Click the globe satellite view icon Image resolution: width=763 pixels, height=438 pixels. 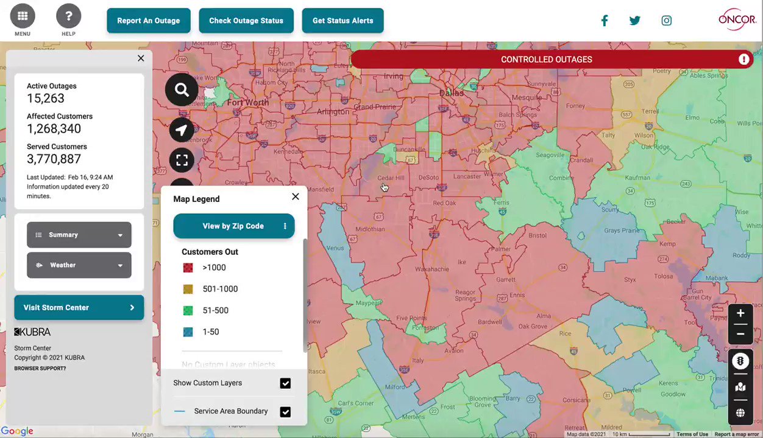tap(740, 413)
